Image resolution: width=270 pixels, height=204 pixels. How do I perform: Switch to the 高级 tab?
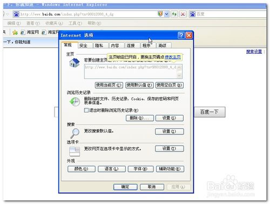tap(164, 45)
